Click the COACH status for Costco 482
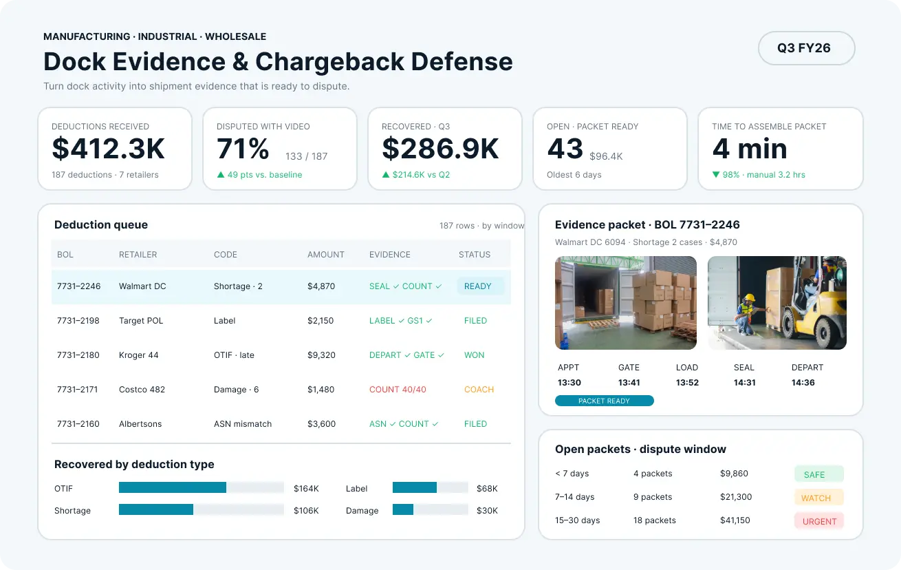This screenshot has width=901, height=570. click(479, 390)
